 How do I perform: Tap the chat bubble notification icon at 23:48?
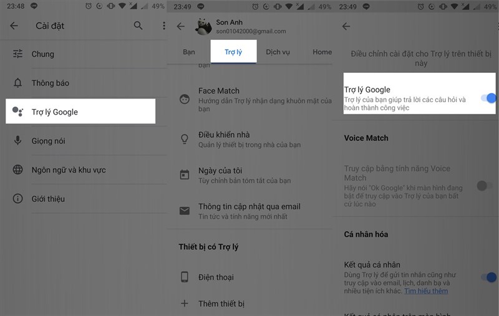tap(34, 6)
